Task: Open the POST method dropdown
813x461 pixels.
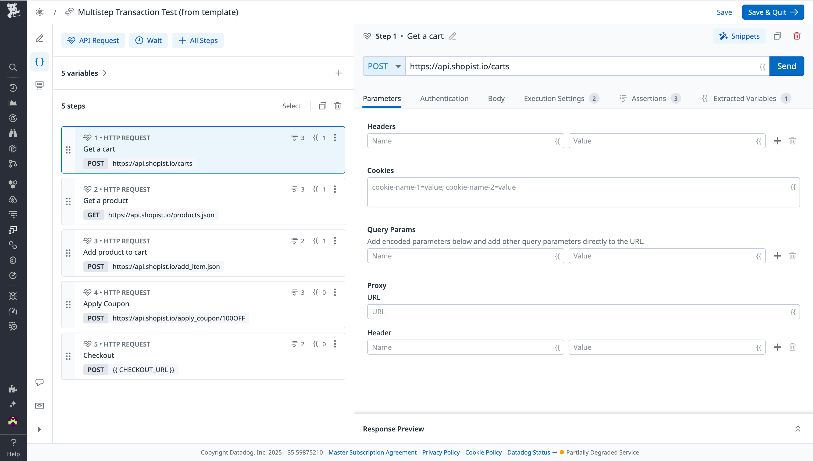Action: [384, 66]
